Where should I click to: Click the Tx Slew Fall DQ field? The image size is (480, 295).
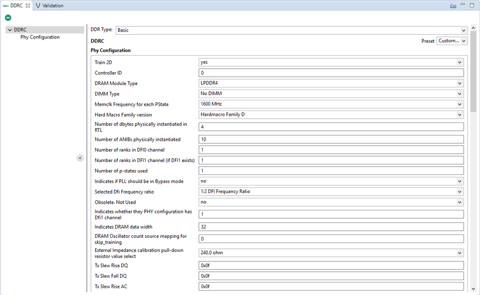331,276
